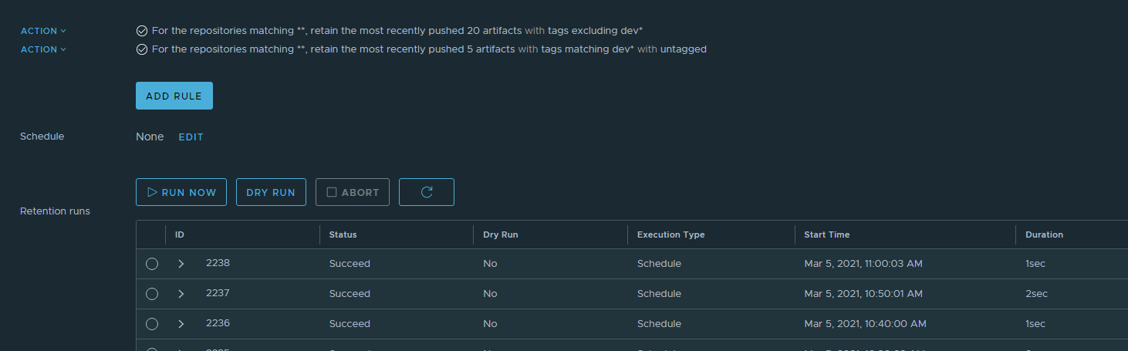The image size is (1128, 351).
Task: Click ADD RULE button
Action: pyautogui.click(x=174, y=96)
